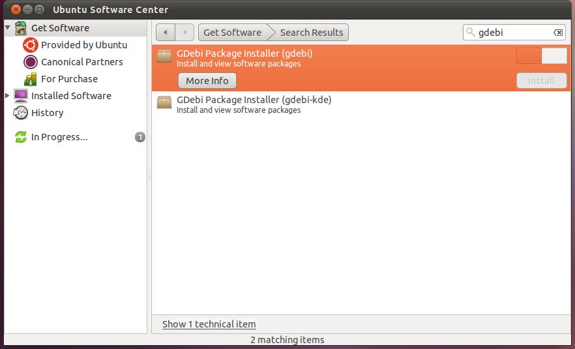Close the Ubuntu Software Center window
Viewport: 575px width, 349px height.
(16, 9)
